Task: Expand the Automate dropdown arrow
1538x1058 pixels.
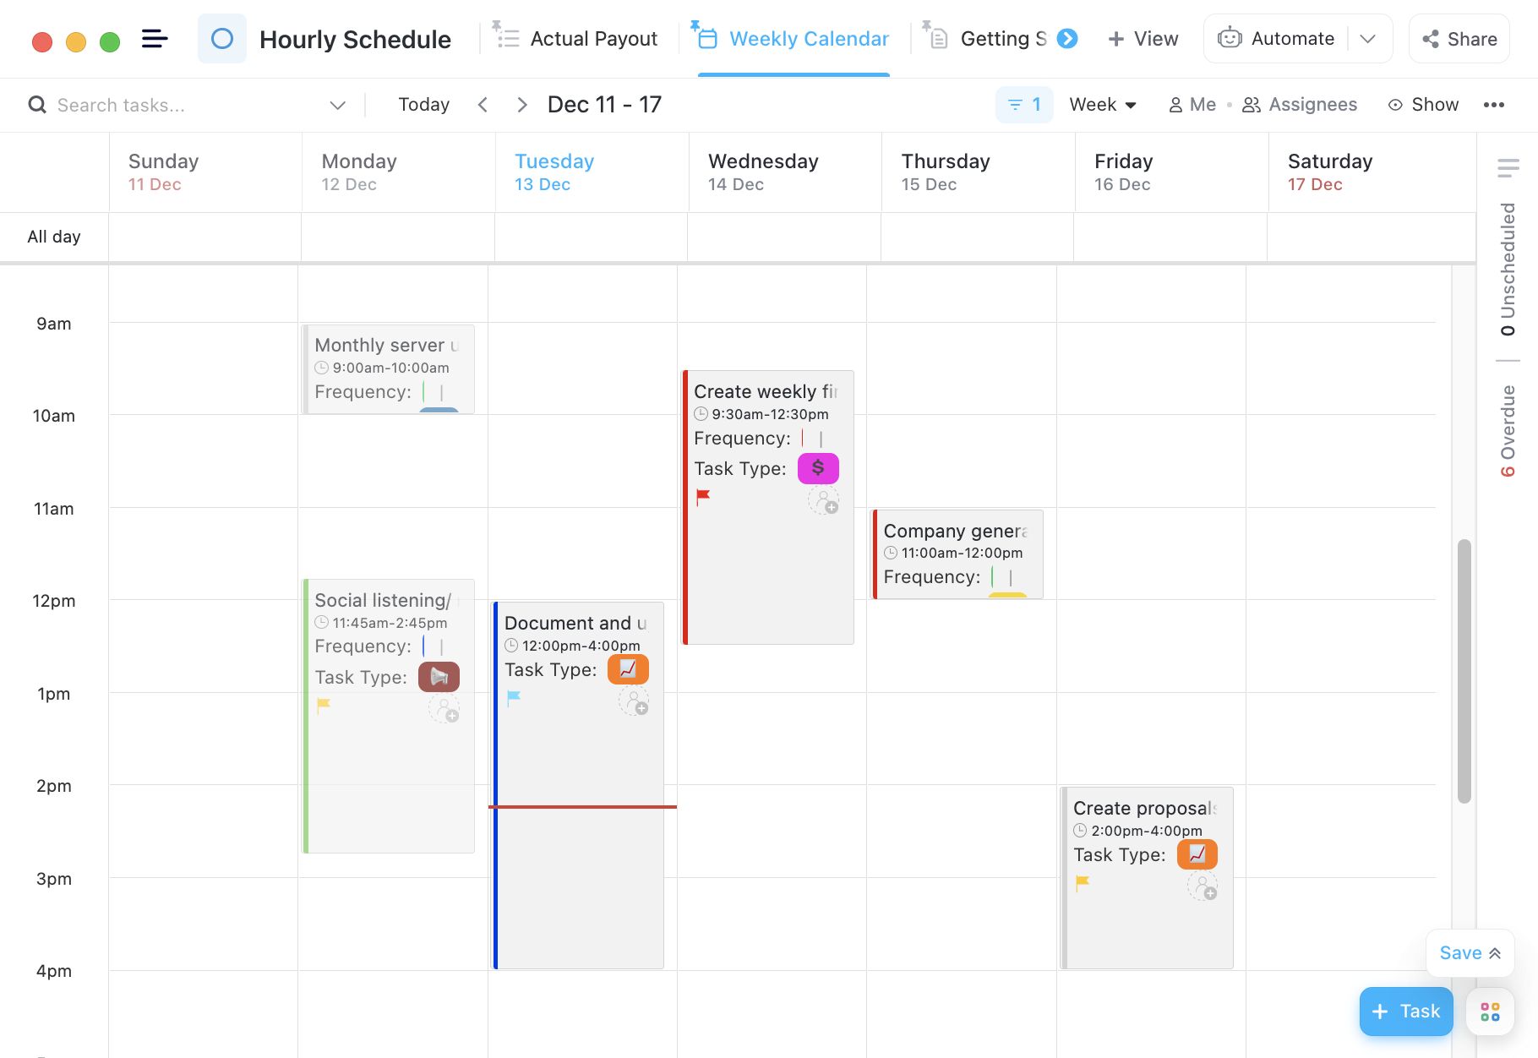Action: pyautogui.click(x=1368, y=39)
